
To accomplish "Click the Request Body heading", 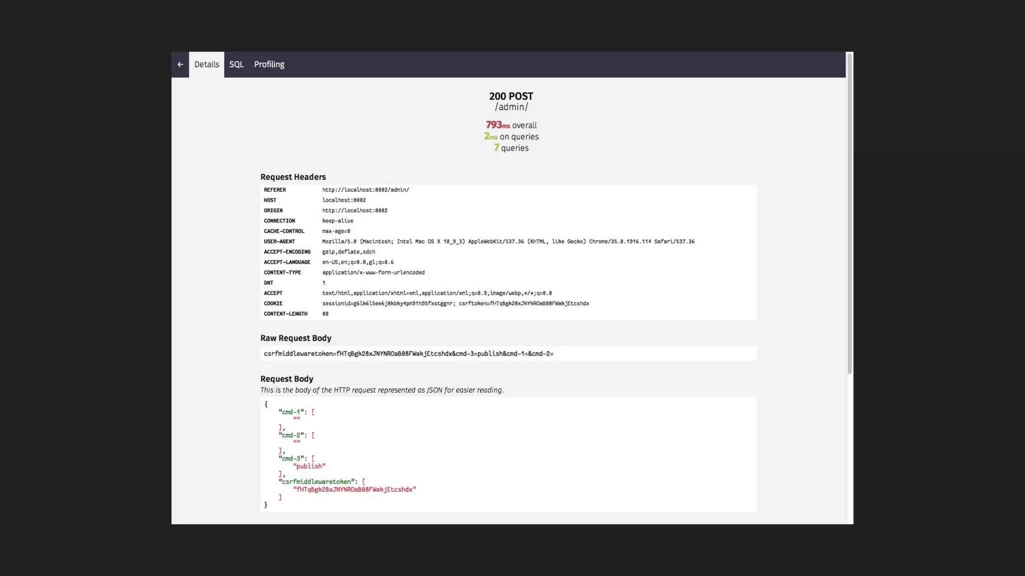I will coord(286,379).
